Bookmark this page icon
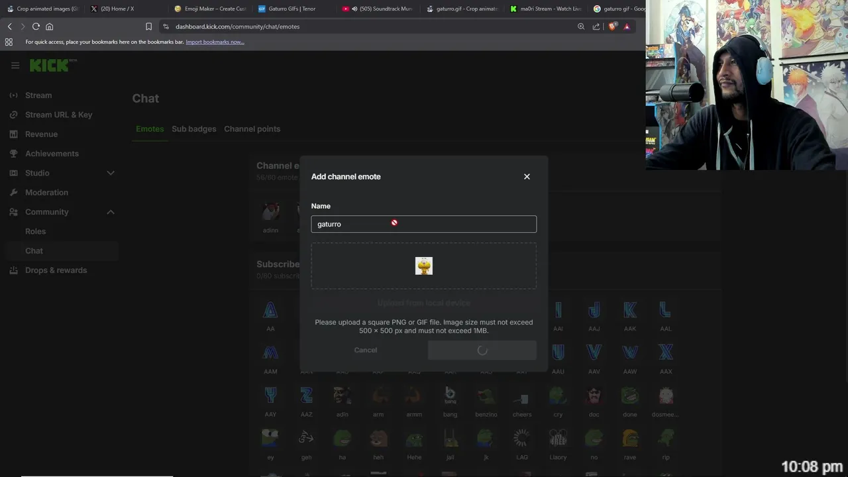848x477 pixels. 148,26
